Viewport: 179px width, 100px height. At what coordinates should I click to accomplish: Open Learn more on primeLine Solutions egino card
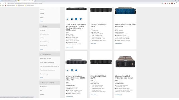69,97
